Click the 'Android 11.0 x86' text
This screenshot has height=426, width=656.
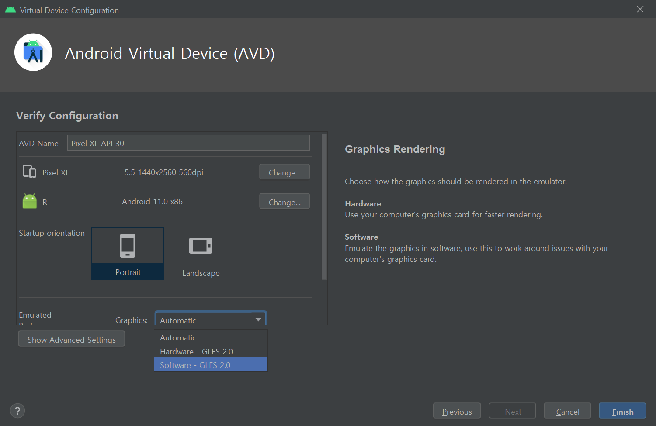[x=152, y=202]
